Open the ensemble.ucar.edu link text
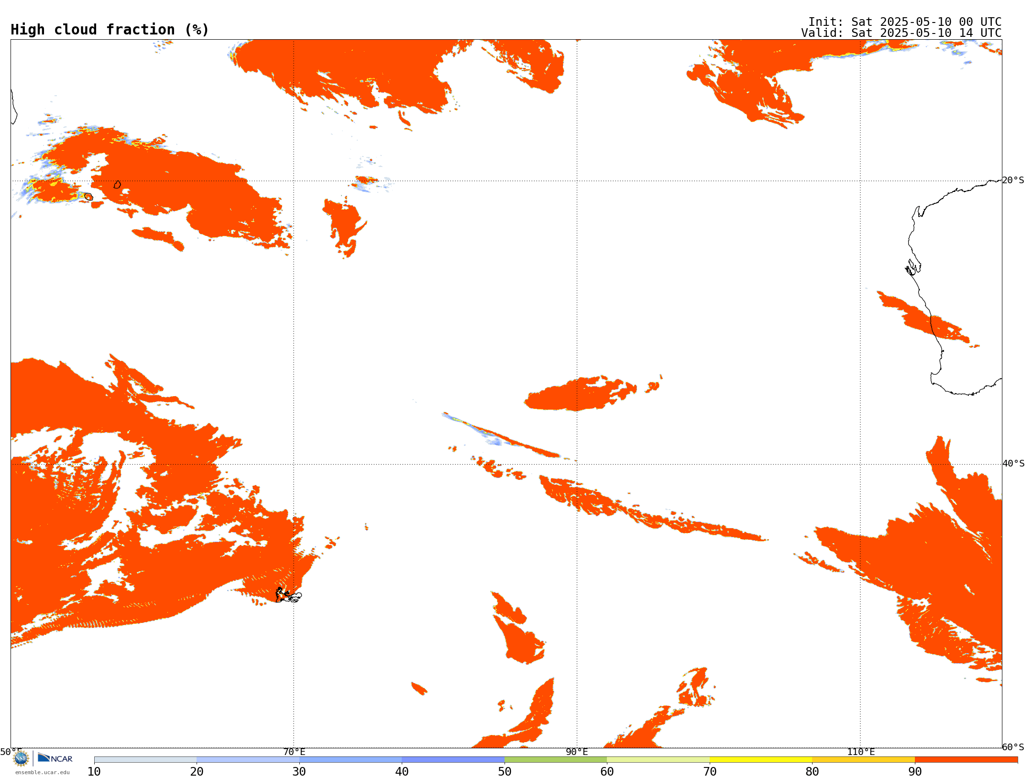This screenshot has width=1033, height=778. click(x=43, y=772)
